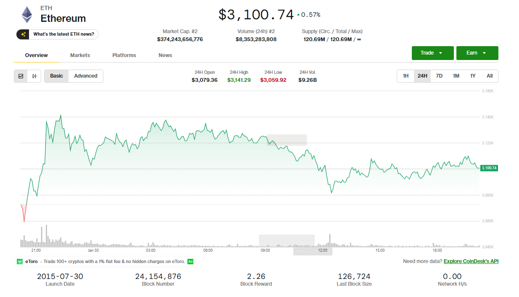519x297 pixels.
Task: Click the chart range slider handle at 12:00
Action: (x=313, y=251)
